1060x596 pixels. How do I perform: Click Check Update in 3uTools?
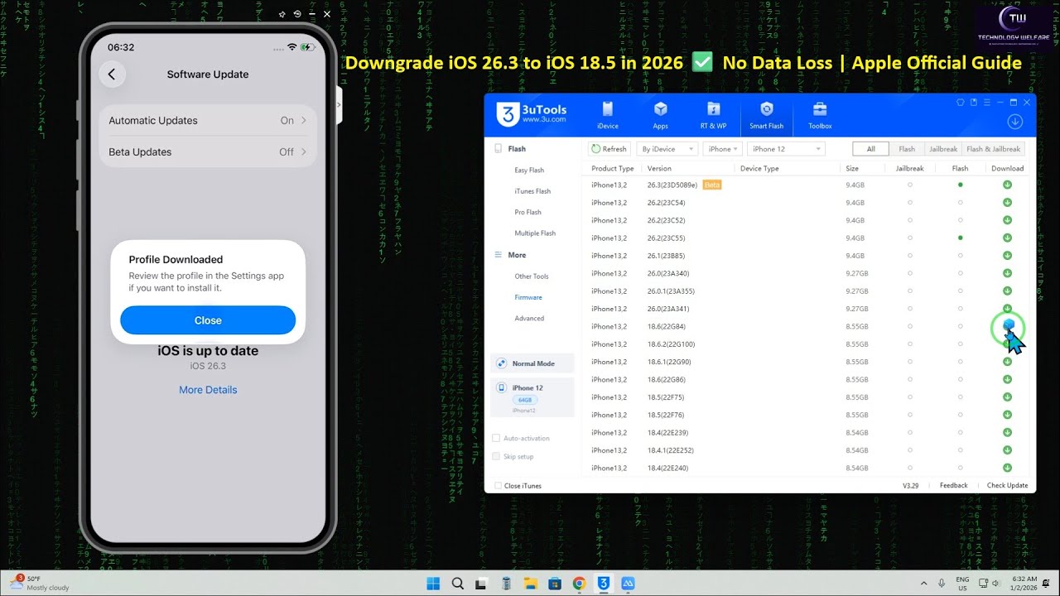click(x=1007, y=486)
